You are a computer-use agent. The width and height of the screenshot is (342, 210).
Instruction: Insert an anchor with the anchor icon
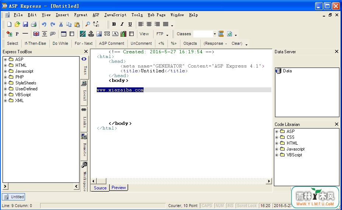click(x=91, y=34)
